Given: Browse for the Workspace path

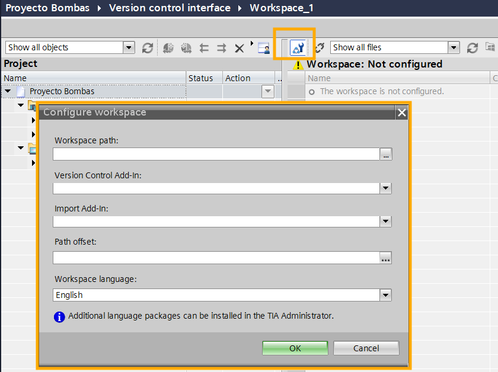Looking at the screenshot, I should point(386,155).
